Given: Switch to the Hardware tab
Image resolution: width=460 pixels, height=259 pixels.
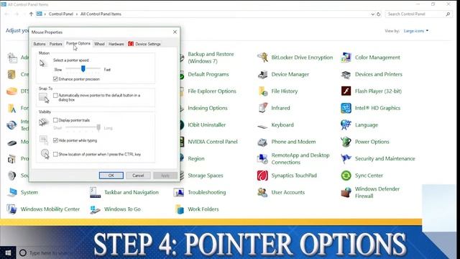Looking at the screenshot, I should click(x=116, y=44).
